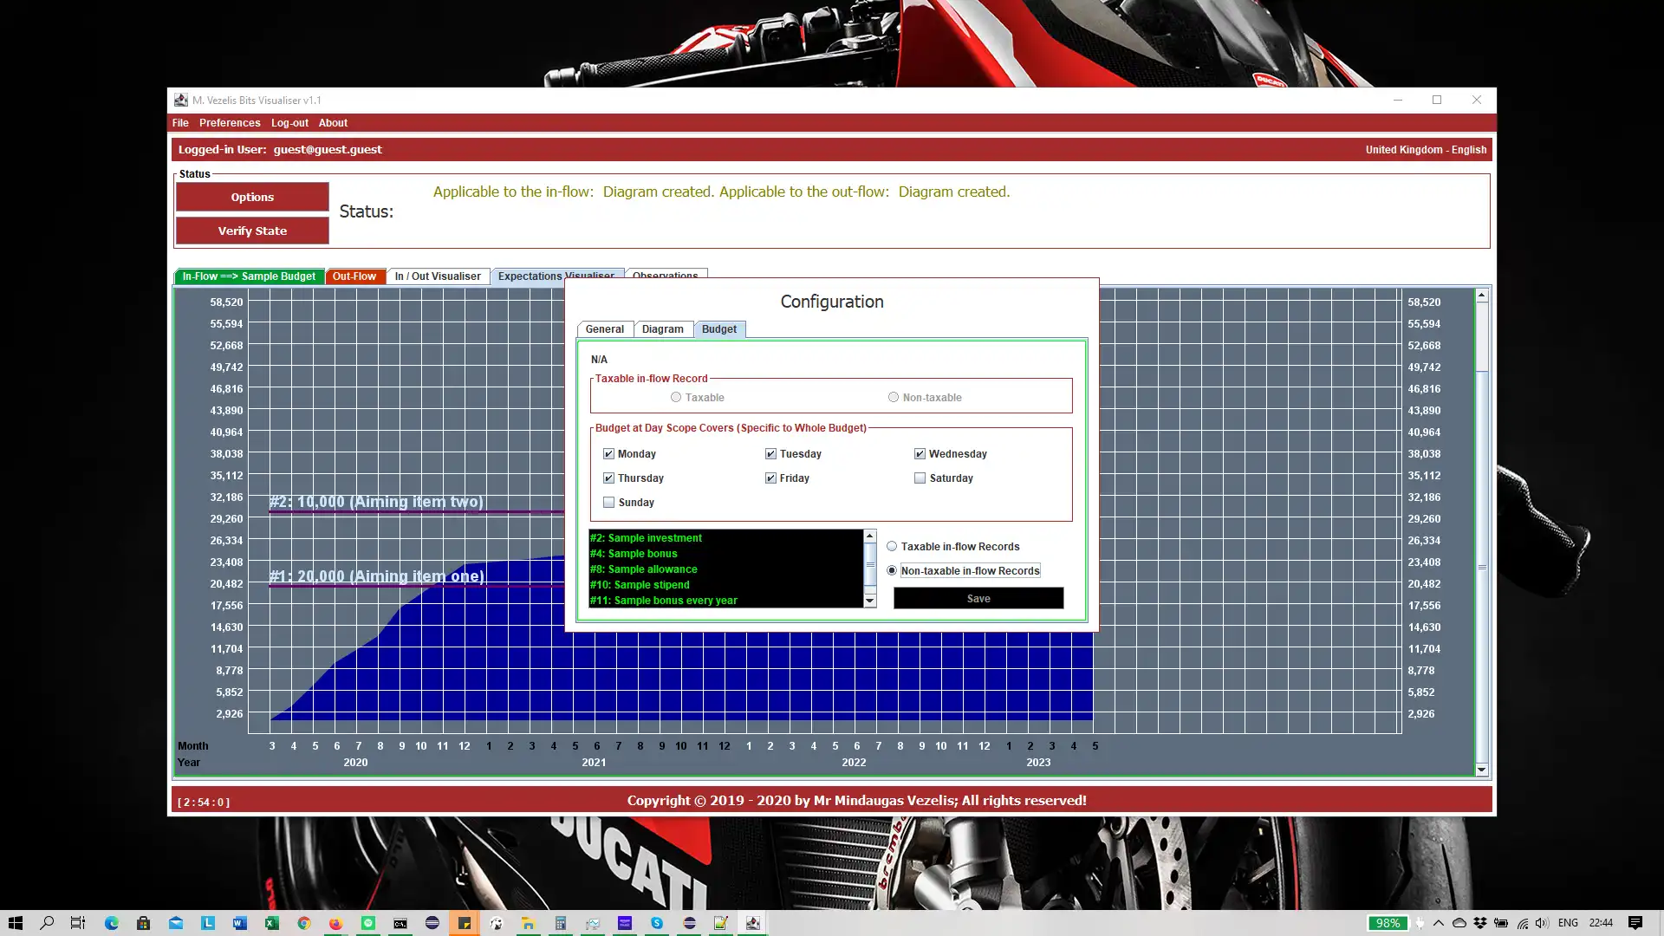Click the Out-Flow tab
Image resolution: width=1664 pixels, height=936 pixels.
[354, 276]
